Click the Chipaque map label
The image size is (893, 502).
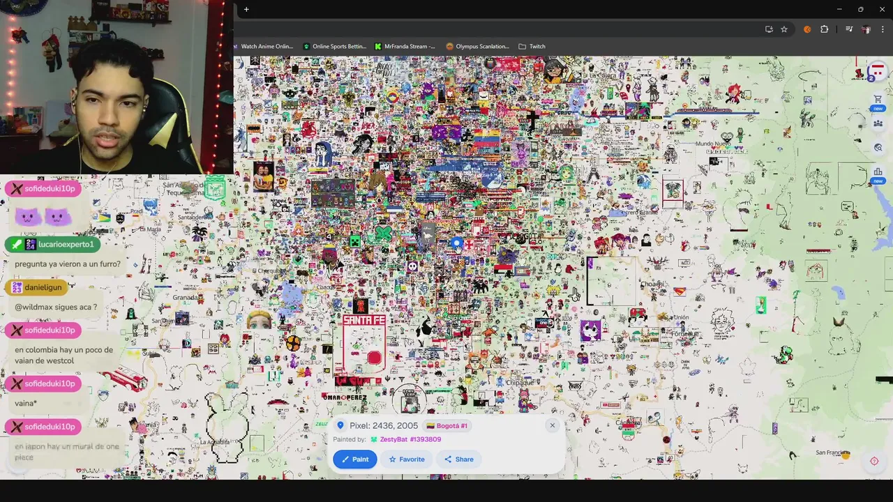(519, 383)
